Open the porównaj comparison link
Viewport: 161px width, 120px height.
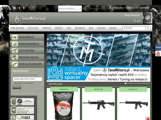(x=145, y=8)
